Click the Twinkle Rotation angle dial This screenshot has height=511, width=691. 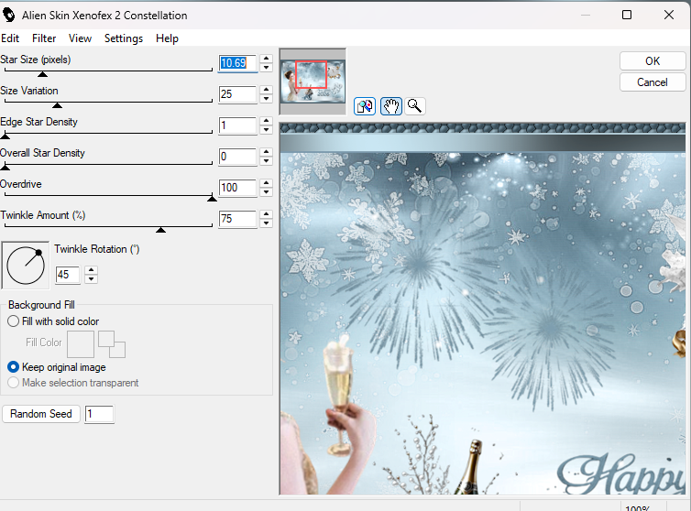[26, 265]
